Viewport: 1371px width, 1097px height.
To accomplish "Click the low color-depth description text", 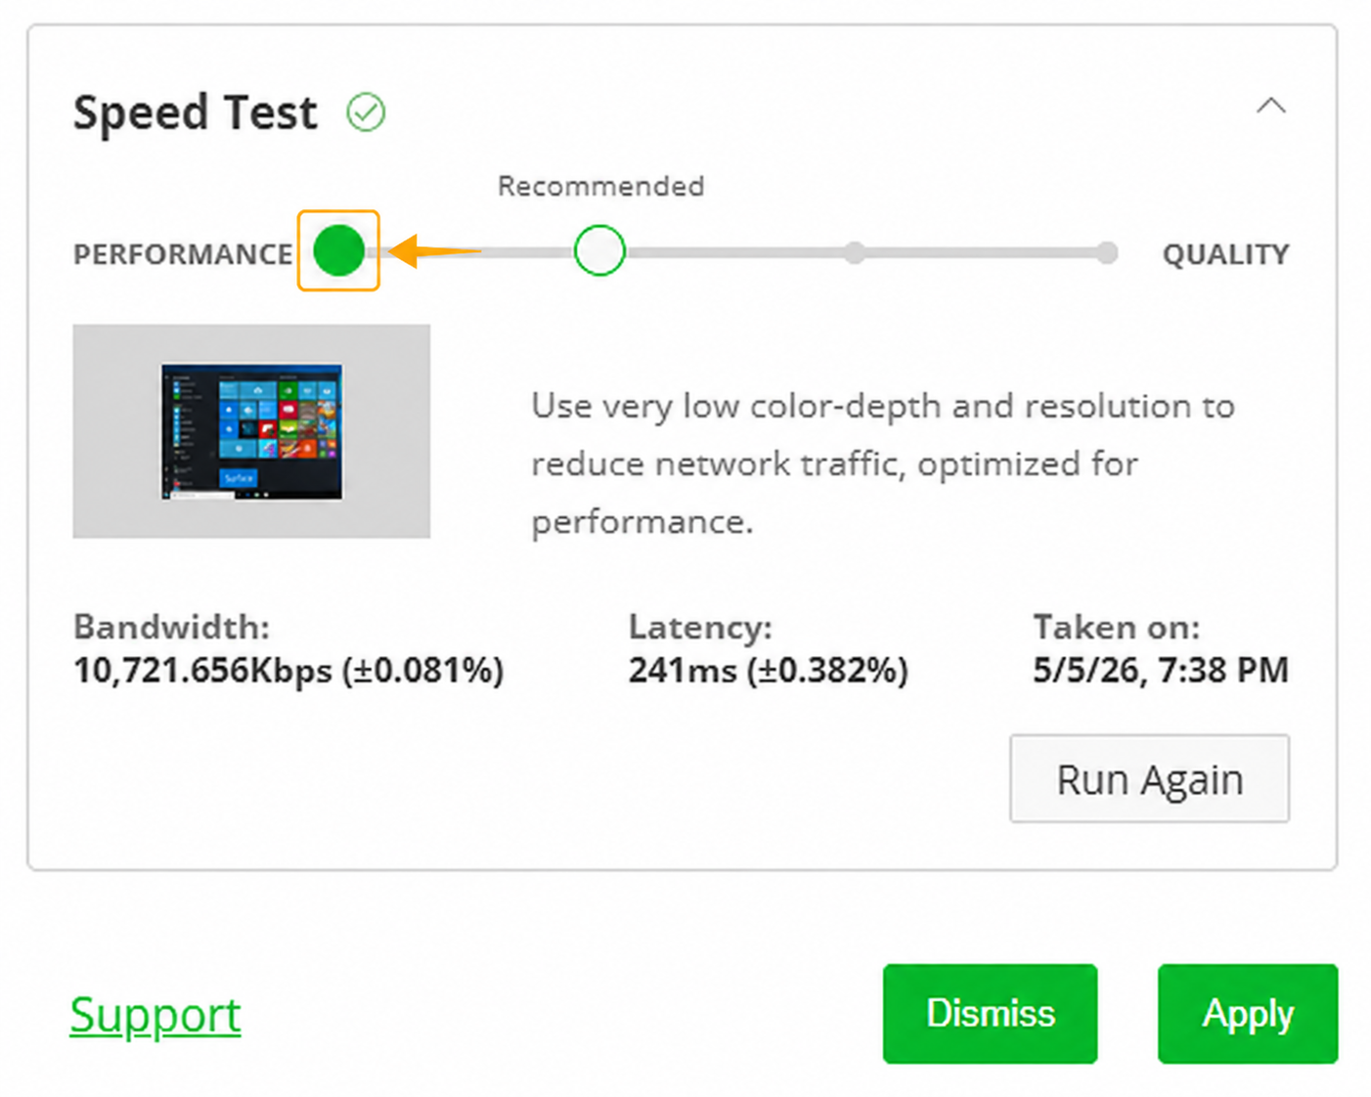I will 883,463.
